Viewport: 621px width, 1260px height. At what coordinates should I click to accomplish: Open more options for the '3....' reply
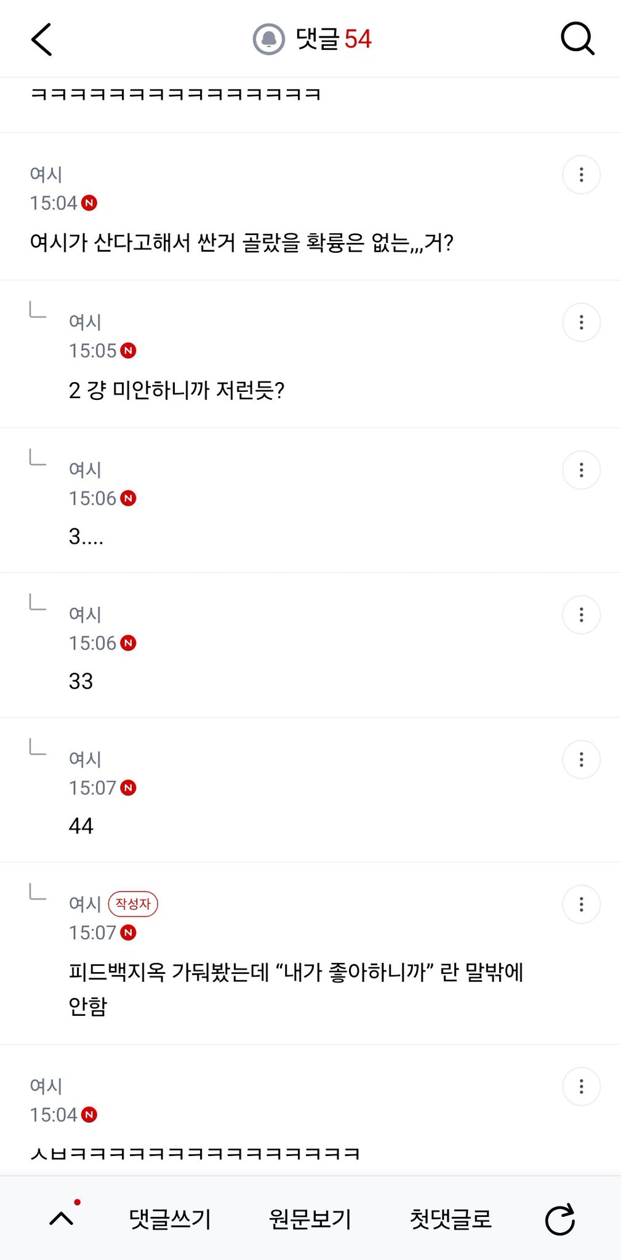tap(581, 470)
